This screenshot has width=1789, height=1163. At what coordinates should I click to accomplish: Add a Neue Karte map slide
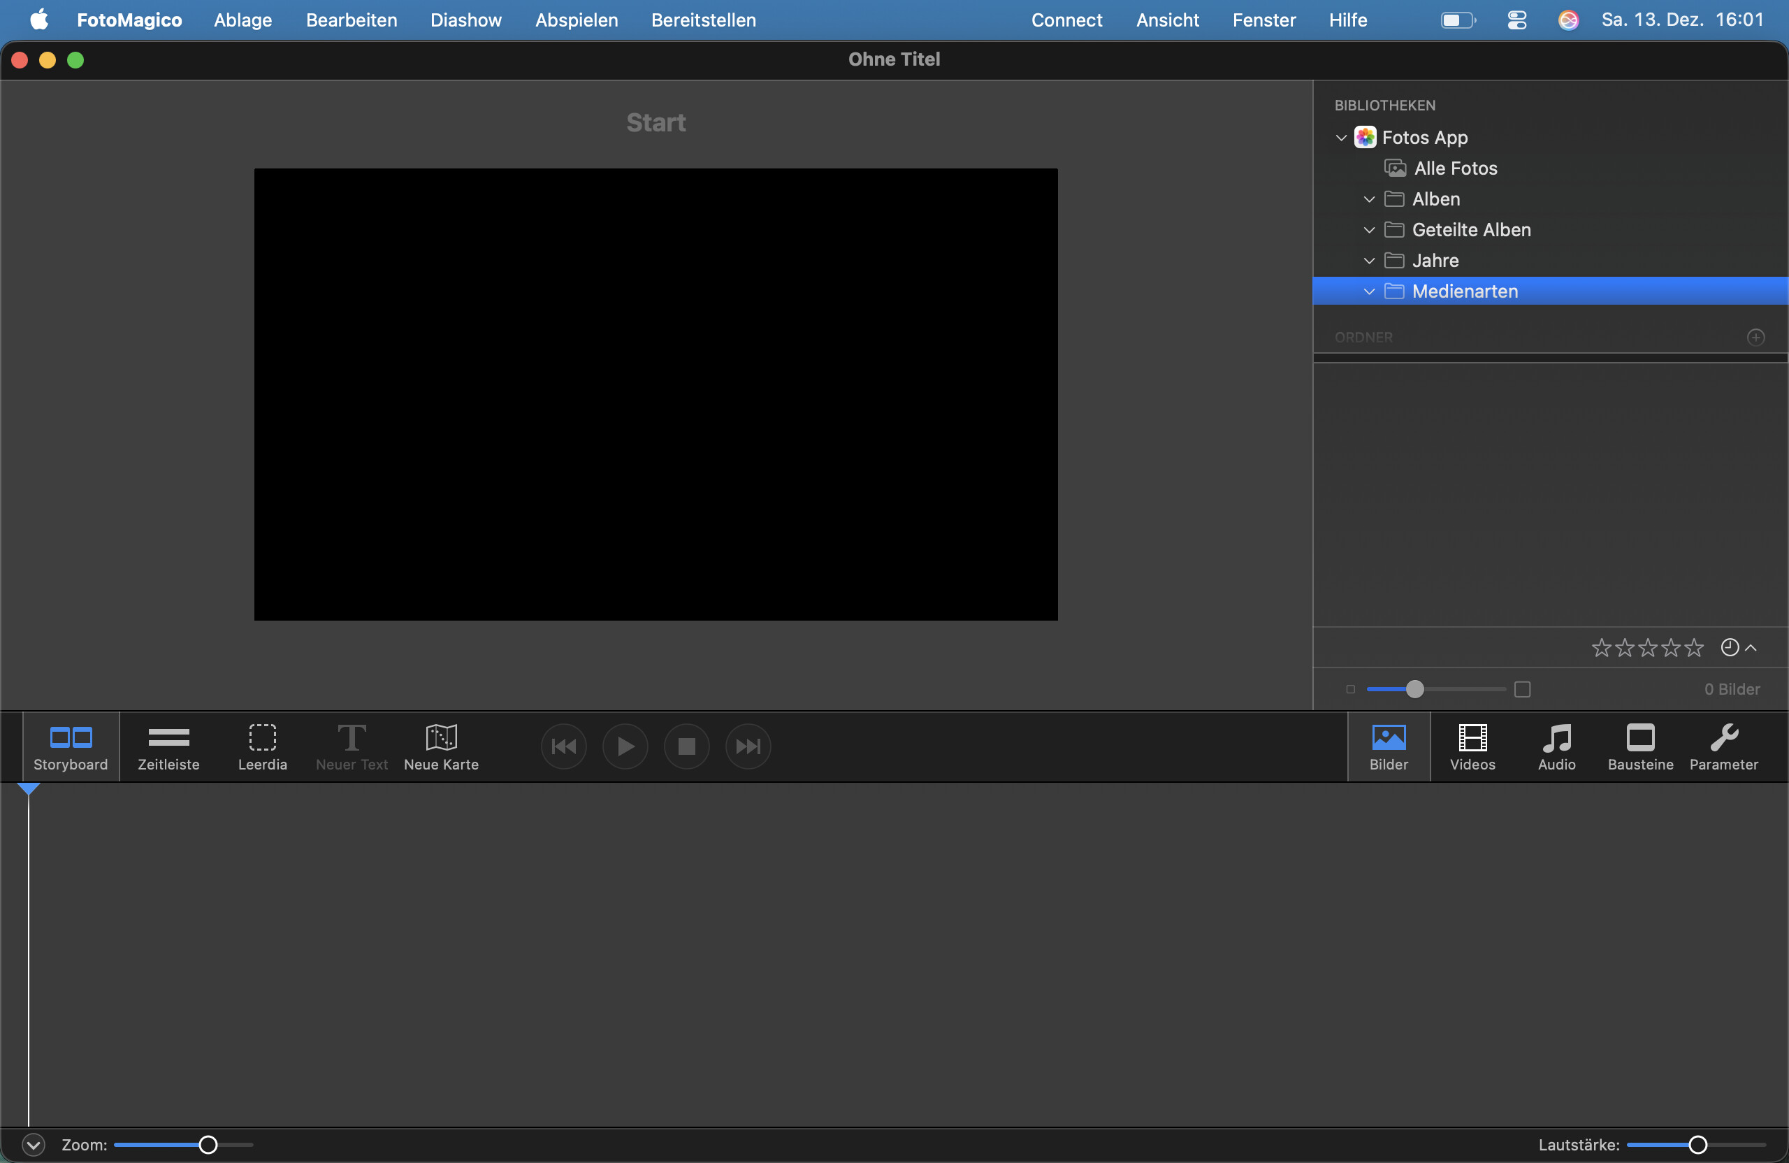coord(441,746)
